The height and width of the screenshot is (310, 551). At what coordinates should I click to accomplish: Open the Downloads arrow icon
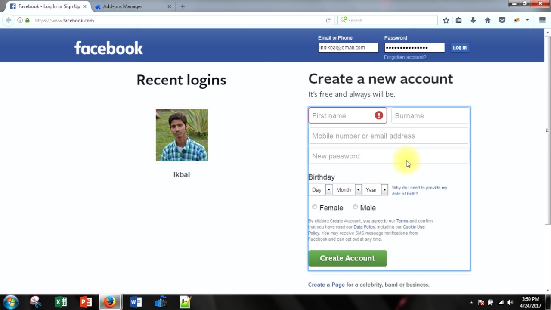(473, 20)
